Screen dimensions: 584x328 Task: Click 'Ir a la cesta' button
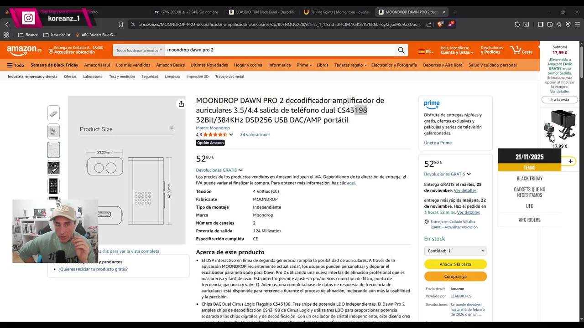tap(559, 99)
